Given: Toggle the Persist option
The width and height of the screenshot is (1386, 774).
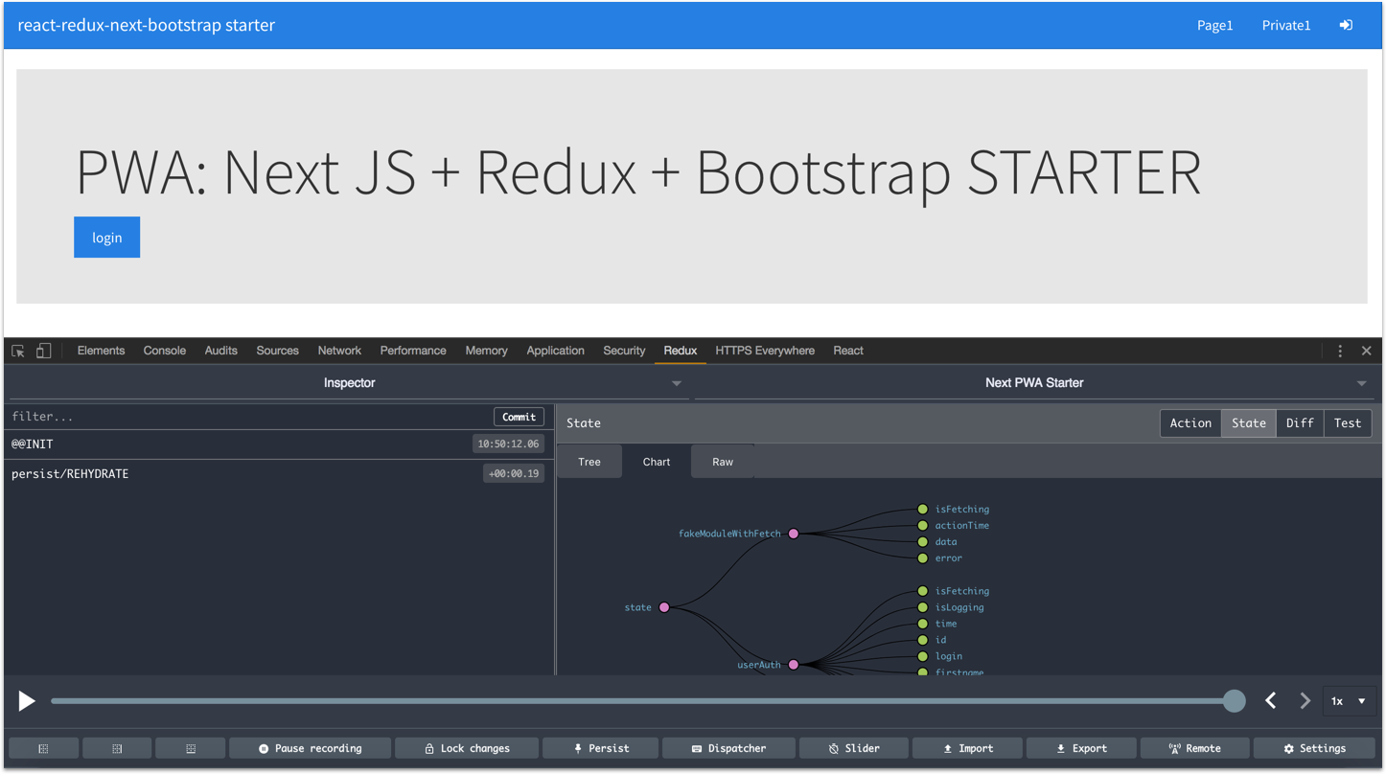Looking at the screenshot, I should [x=600, y=748].
